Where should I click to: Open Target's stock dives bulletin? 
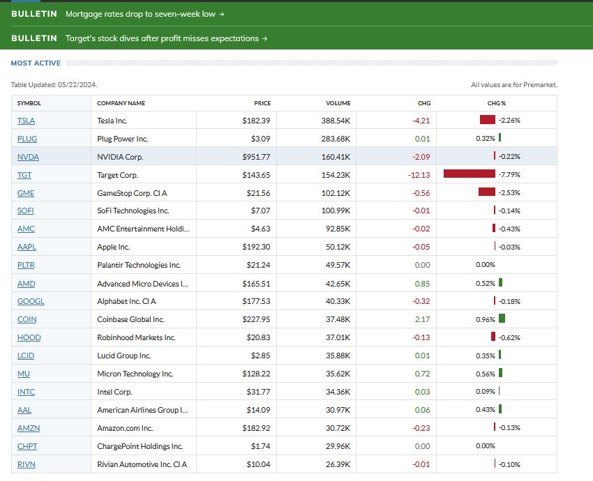pos(166,38)
